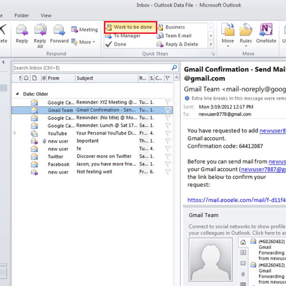Sort by the Importance column header
This screenshot has width=286, height=286.
pos(20,78)
